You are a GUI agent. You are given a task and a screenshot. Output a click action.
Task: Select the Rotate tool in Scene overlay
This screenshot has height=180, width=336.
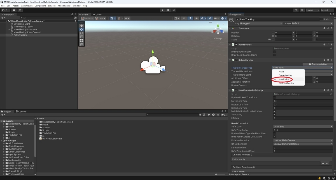click(x=81, y=33)
